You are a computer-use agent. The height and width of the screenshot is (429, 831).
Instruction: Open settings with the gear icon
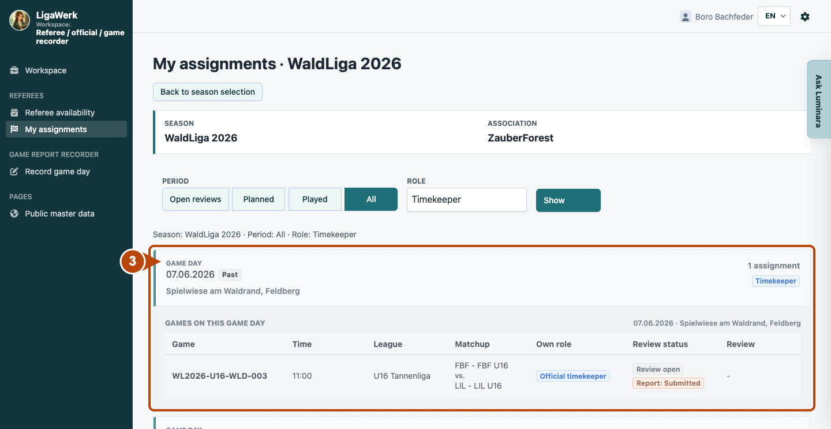[x=805, y=17]
